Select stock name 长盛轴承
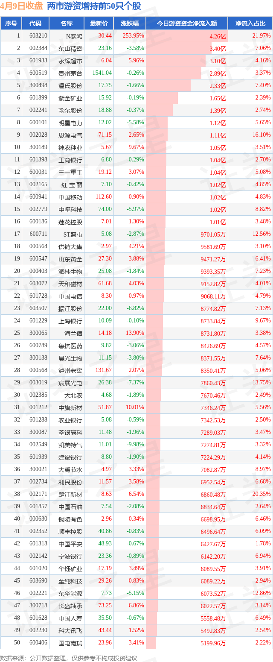The height and width of the screenshot is (662, 273). [x=70, y=606]
